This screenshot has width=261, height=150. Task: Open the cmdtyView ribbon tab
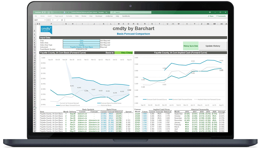click(x=109, y=16)
